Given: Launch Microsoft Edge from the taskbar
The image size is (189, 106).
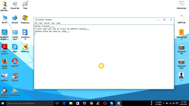Looking at the screenshot, I should coord(64,103).
